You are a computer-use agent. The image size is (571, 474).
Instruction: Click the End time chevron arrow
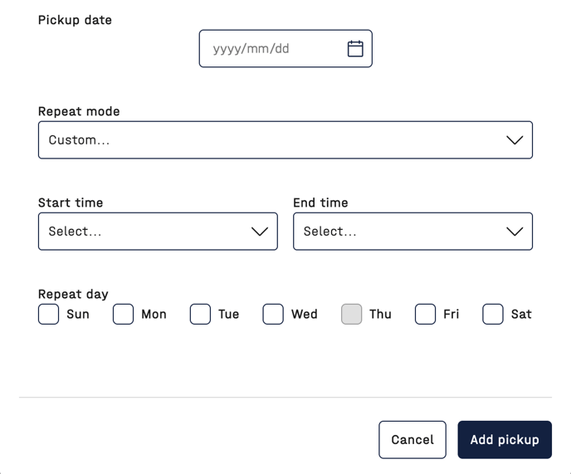coord(515,232)
